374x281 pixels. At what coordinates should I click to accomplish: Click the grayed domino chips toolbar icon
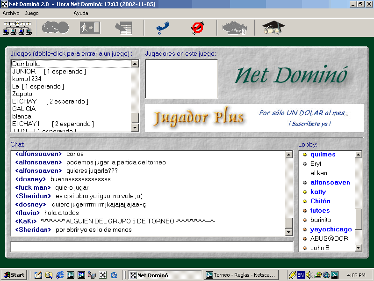55,28
